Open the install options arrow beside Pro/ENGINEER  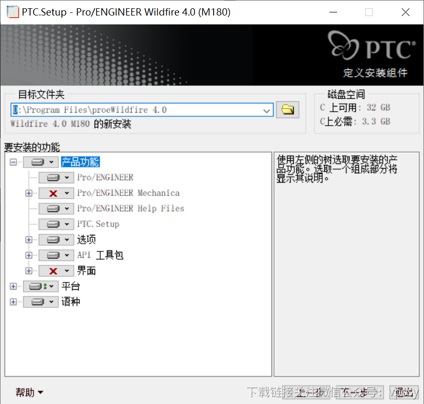[x=68, y=177]
